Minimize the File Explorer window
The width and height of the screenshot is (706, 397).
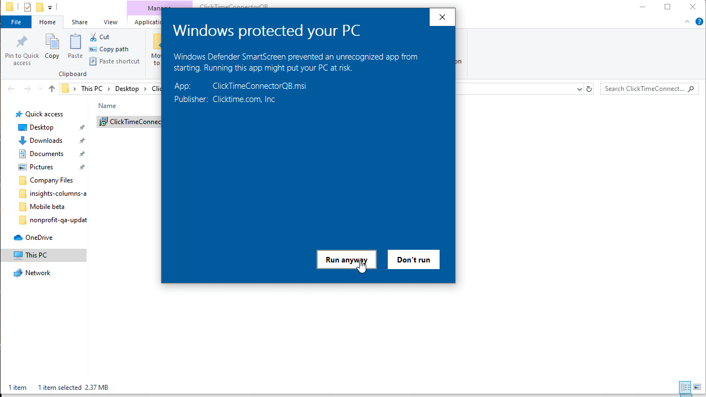pos(642,7)
